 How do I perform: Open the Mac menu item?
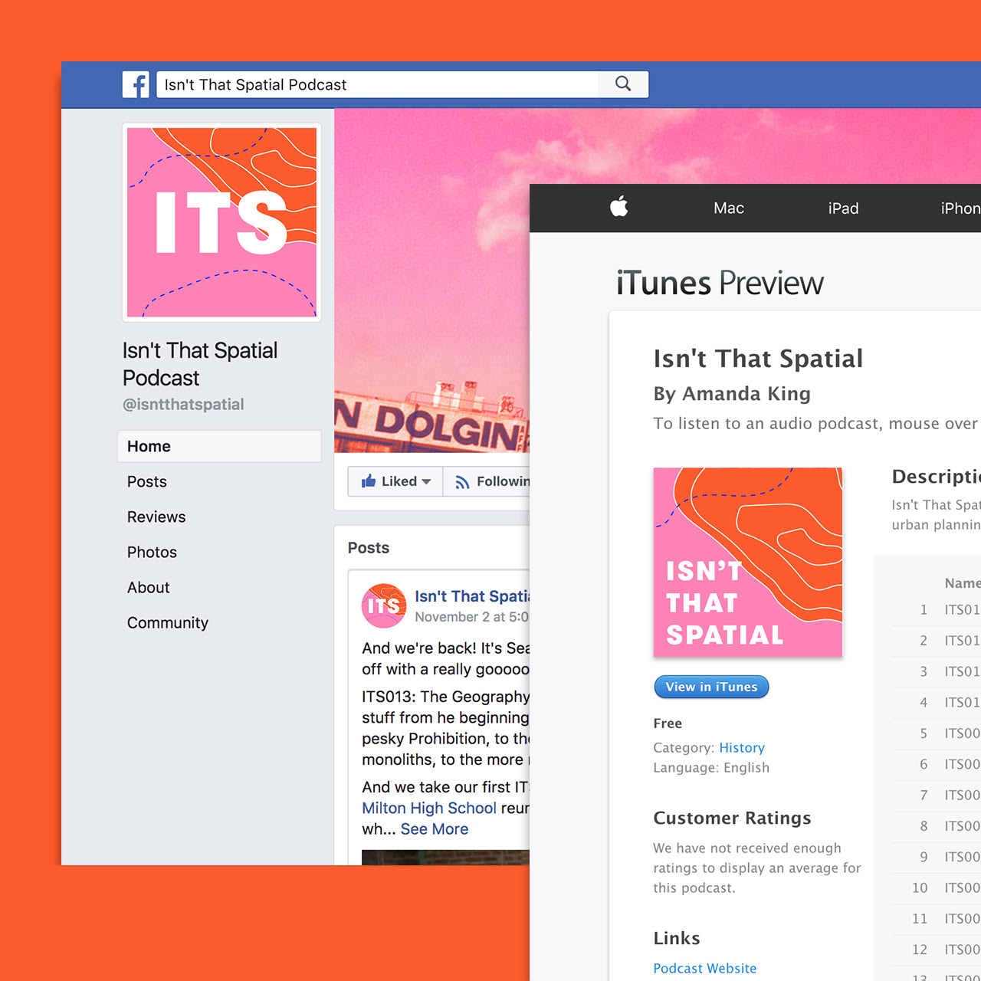tap(729, 208)
